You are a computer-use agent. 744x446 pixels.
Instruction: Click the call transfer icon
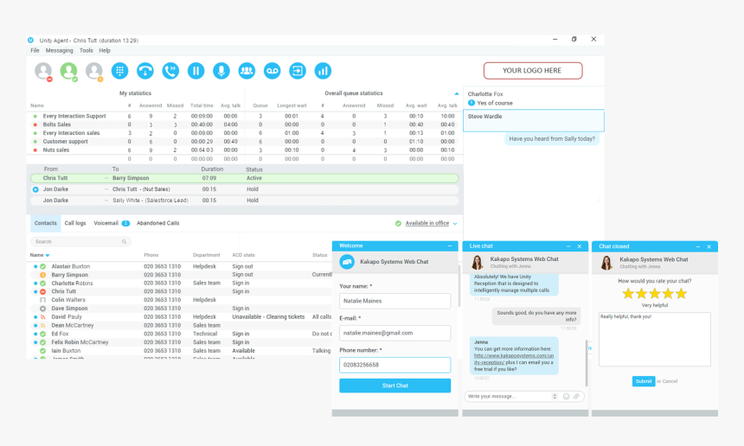point(170,71)
